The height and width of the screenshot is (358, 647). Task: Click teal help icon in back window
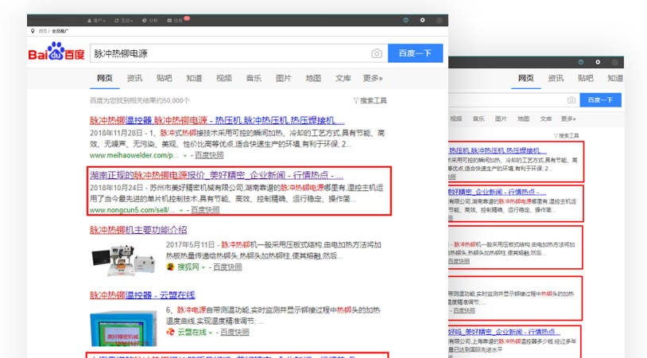click(x=581, y=62)
